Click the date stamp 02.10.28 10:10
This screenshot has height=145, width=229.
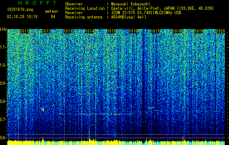pos(22,17)
